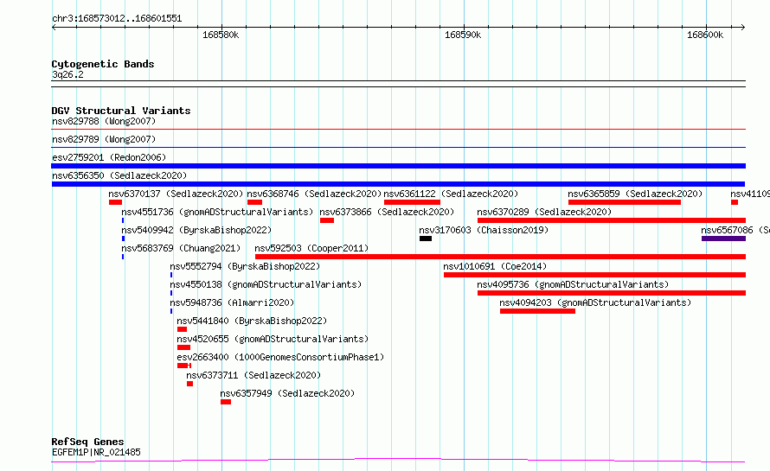The width and height of the screenshot is (770, 471).
Task: Open nsv6373711 (Sedlazeck2020) label
Action: tap(253, 375)
